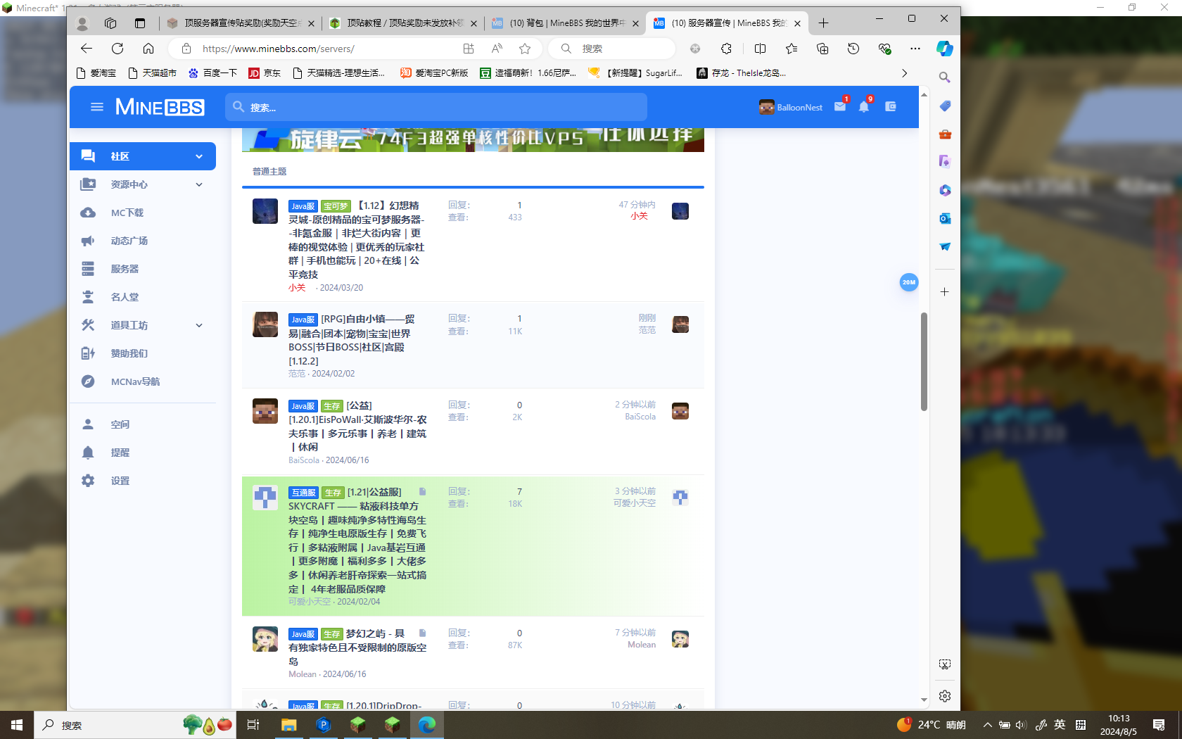This screenshot has height=739, width=1182.
Task: Open File Explorer from taskbar
Action: point(288,725)
